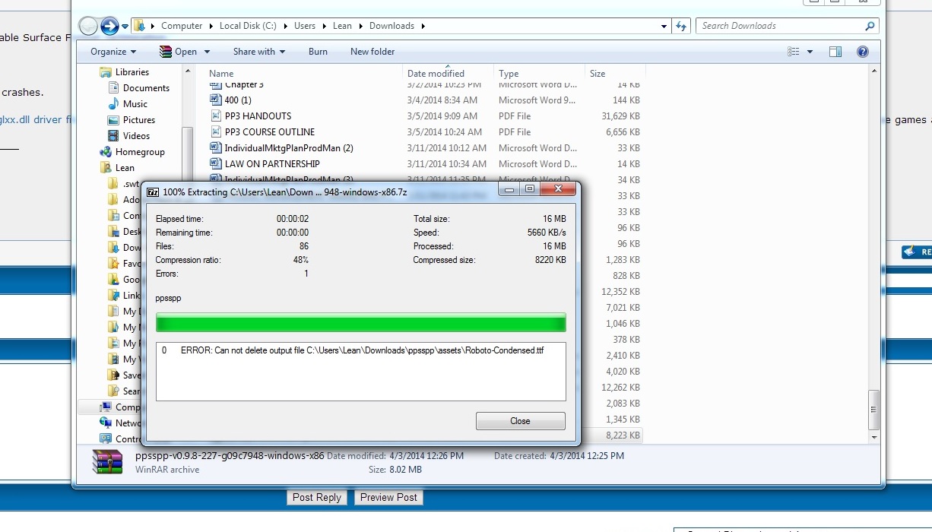Click the 7z icon in dialog title bar

pos(153,192)
